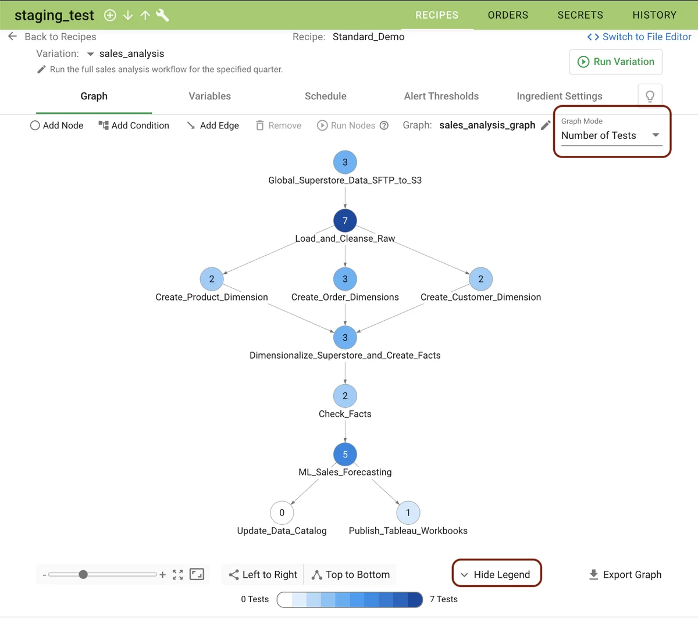Select the Add Edge tool
The height and width of the screenshot is (619, 698).
213,125
